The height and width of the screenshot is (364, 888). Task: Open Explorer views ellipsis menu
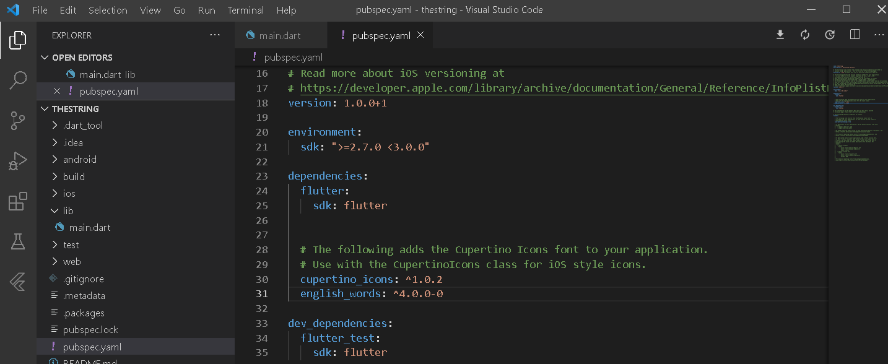click(215, 35)
